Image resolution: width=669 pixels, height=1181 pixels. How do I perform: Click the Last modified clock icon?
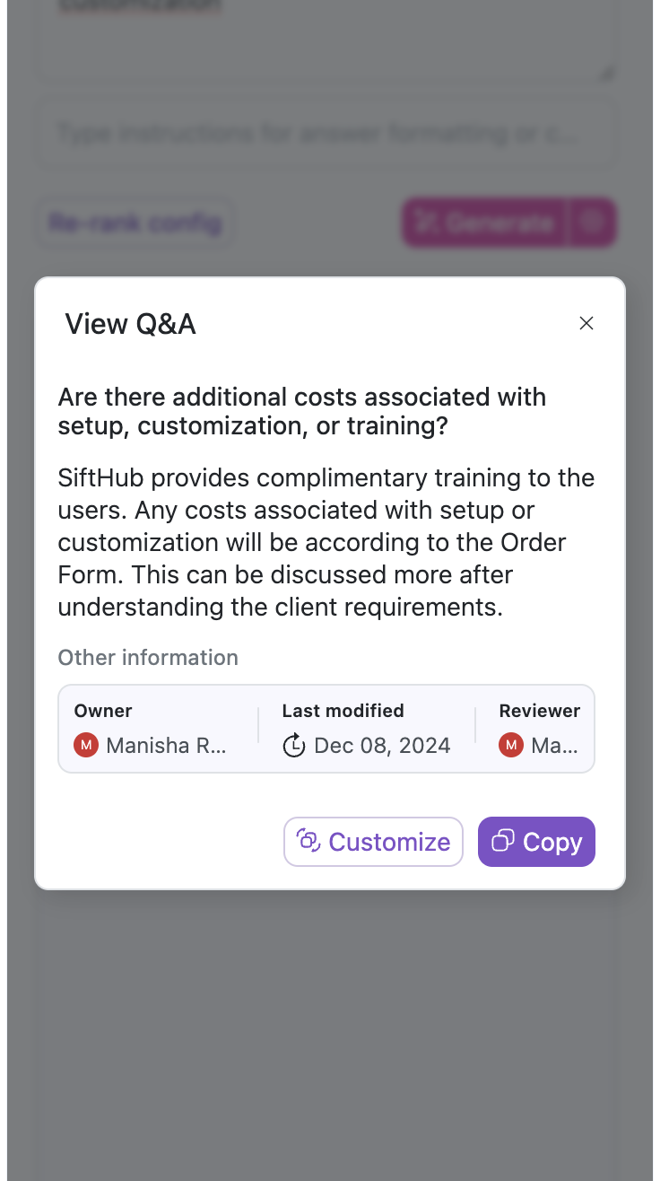point(294,745)
